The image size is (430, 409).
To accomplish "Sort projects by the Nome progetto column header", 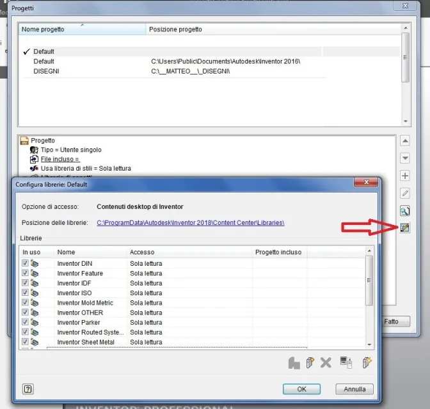I will [82, 29].
